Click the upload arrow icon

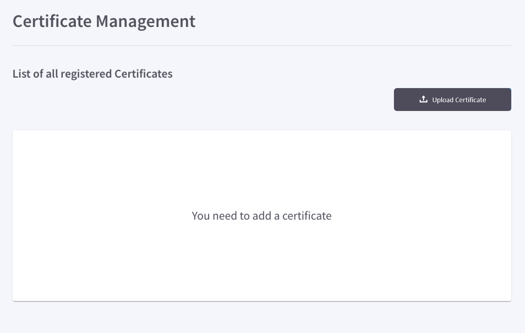coord(424,99)
